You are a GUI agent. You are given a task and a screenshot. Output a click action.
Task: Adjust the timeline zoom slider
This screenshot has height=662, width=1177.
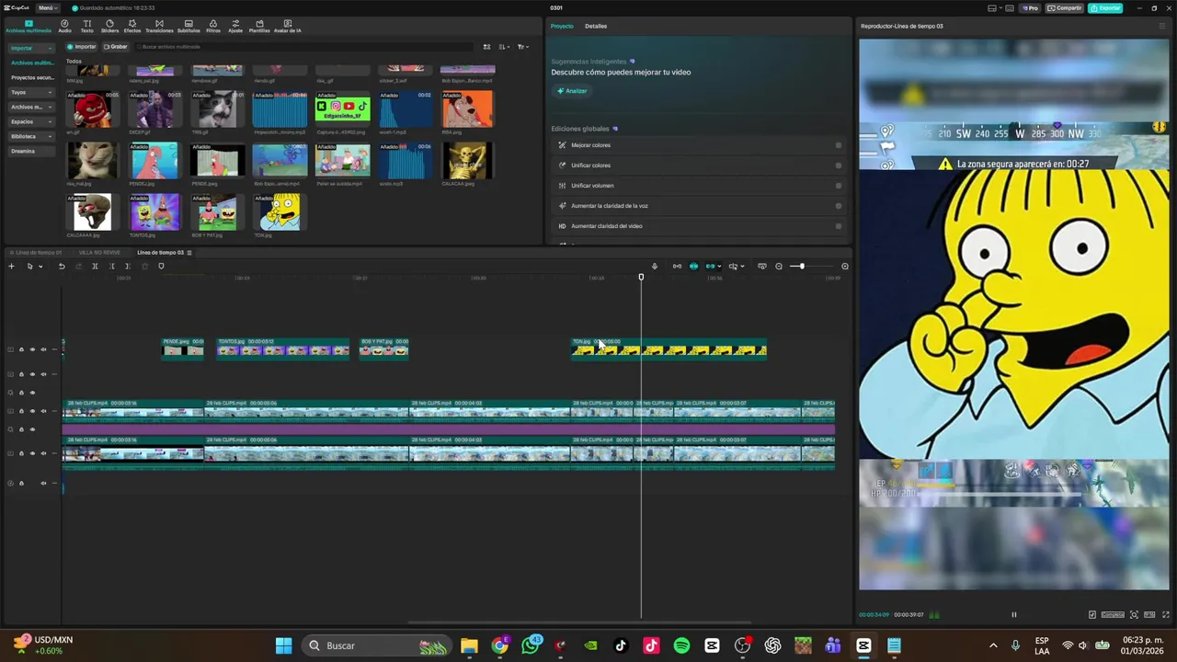tap(802, 267)
